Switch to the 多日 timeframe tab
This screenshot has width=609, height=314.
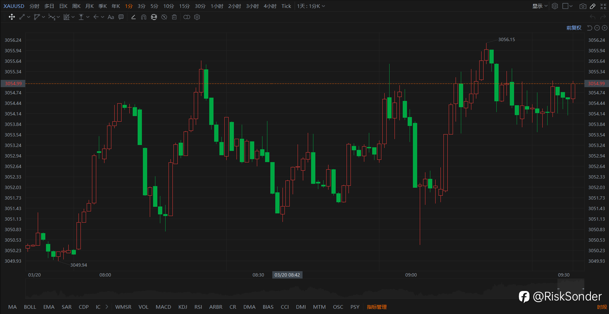(49, 6)
